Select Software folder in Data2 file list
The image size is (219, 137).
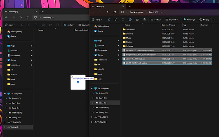pos(167,46)
